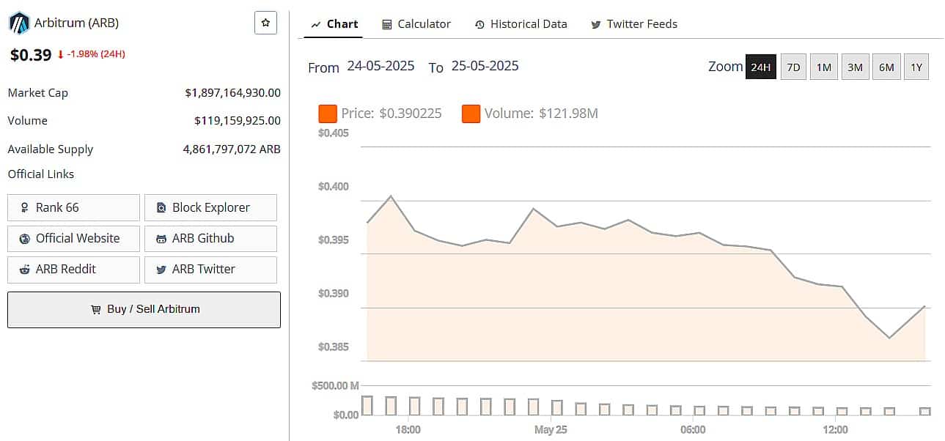Click the Historical Data clock icon
The width and height of the screenshot is (945, 441).
coord(479,24)
